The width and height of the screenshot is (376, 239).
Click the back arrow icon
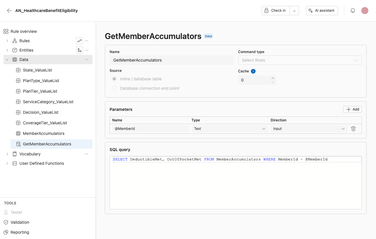9,11
